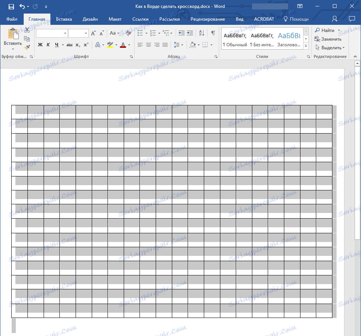Center align text

[x=149, y=45]
